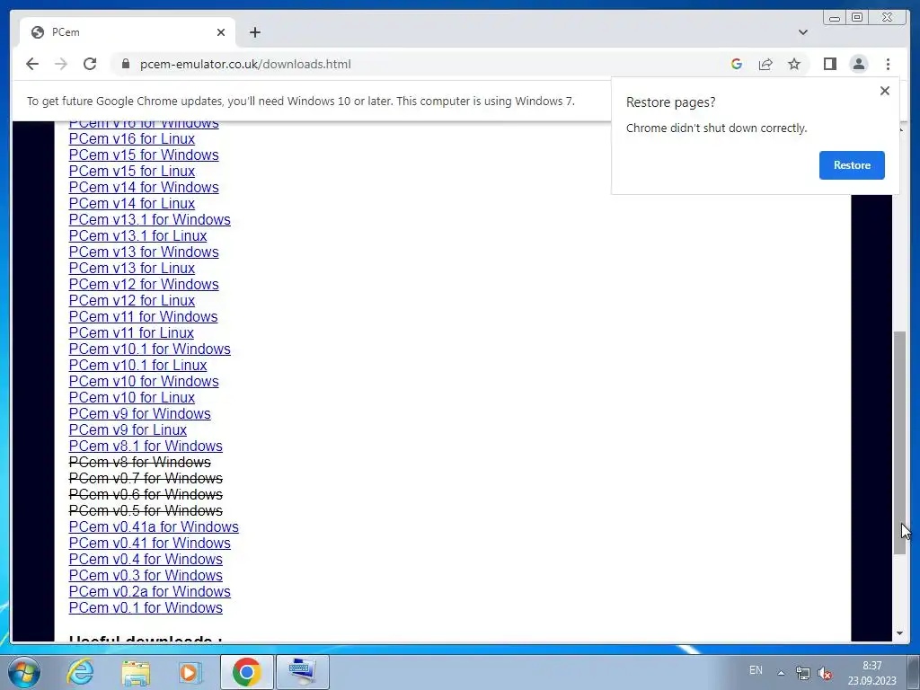Open Windows Media Player from taskbar

[x=190, y=672]
